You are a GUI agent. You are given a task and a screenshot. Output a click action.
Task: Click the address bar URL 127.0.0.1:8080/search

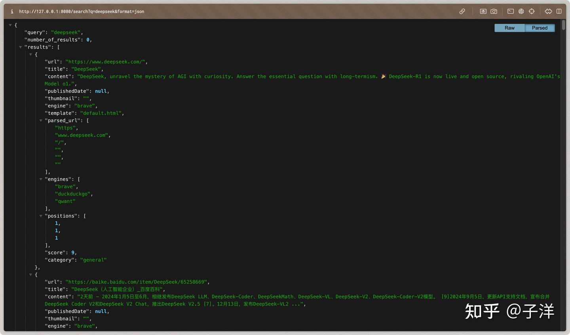[x=82, y=11]
